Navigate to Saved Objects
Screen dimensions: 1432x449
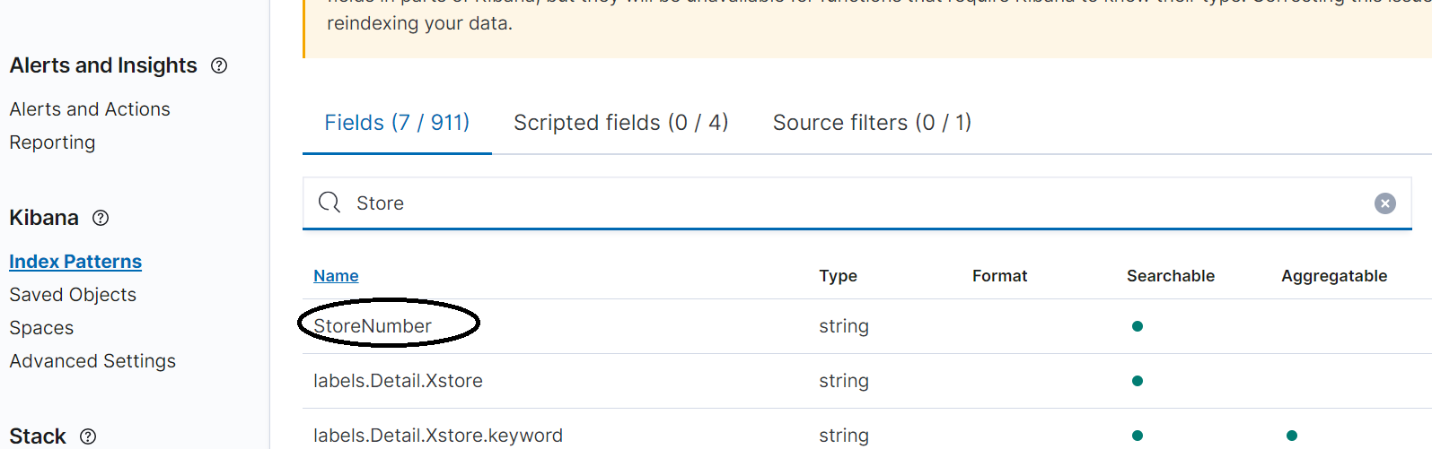coord(73,295)
